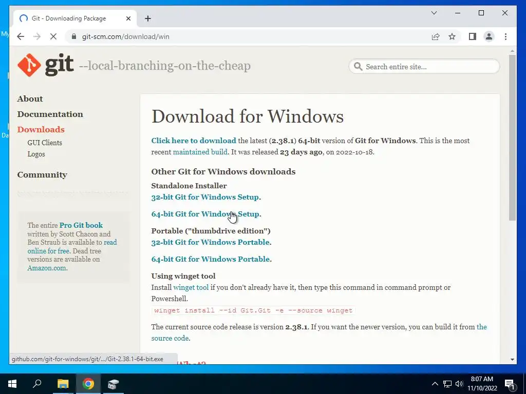Click the search magnifier icon on site

tap(358, 66)
